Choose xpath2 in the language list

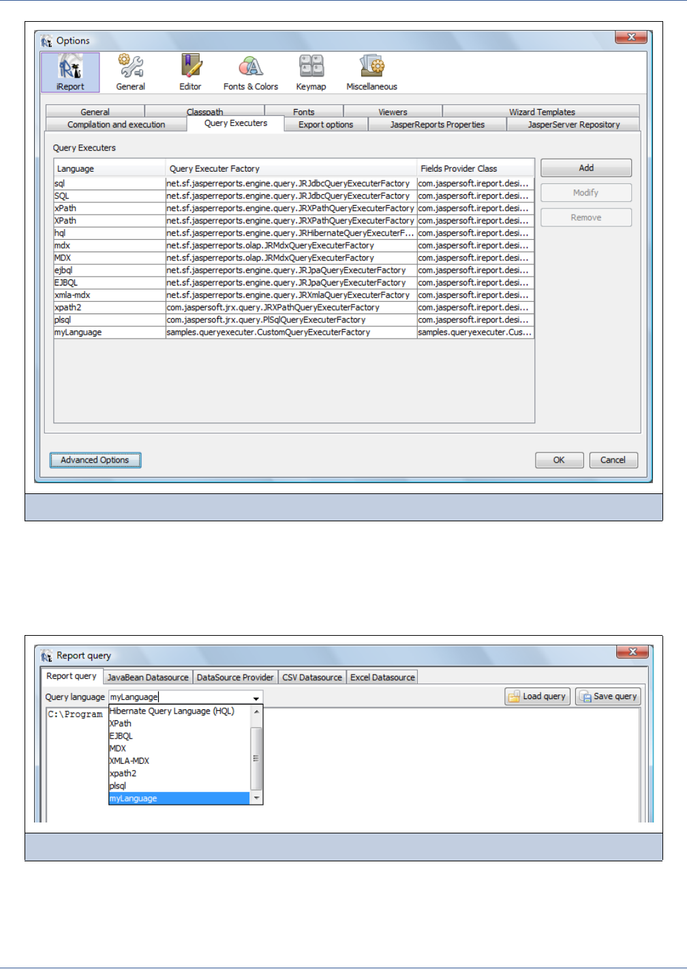[179, 773]
